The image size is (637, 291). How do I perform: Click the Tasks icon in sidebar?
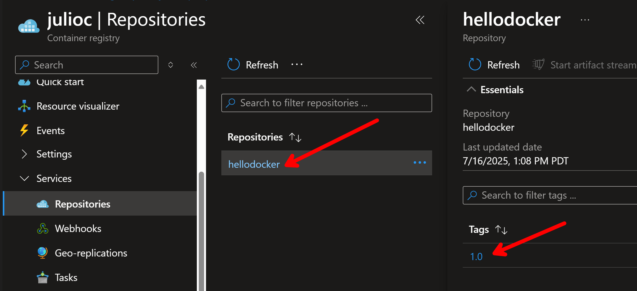pos(43,277)
